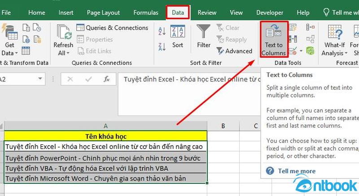Click the help question mark icon in tooltip
359x196 pixels.
[270, 171]
